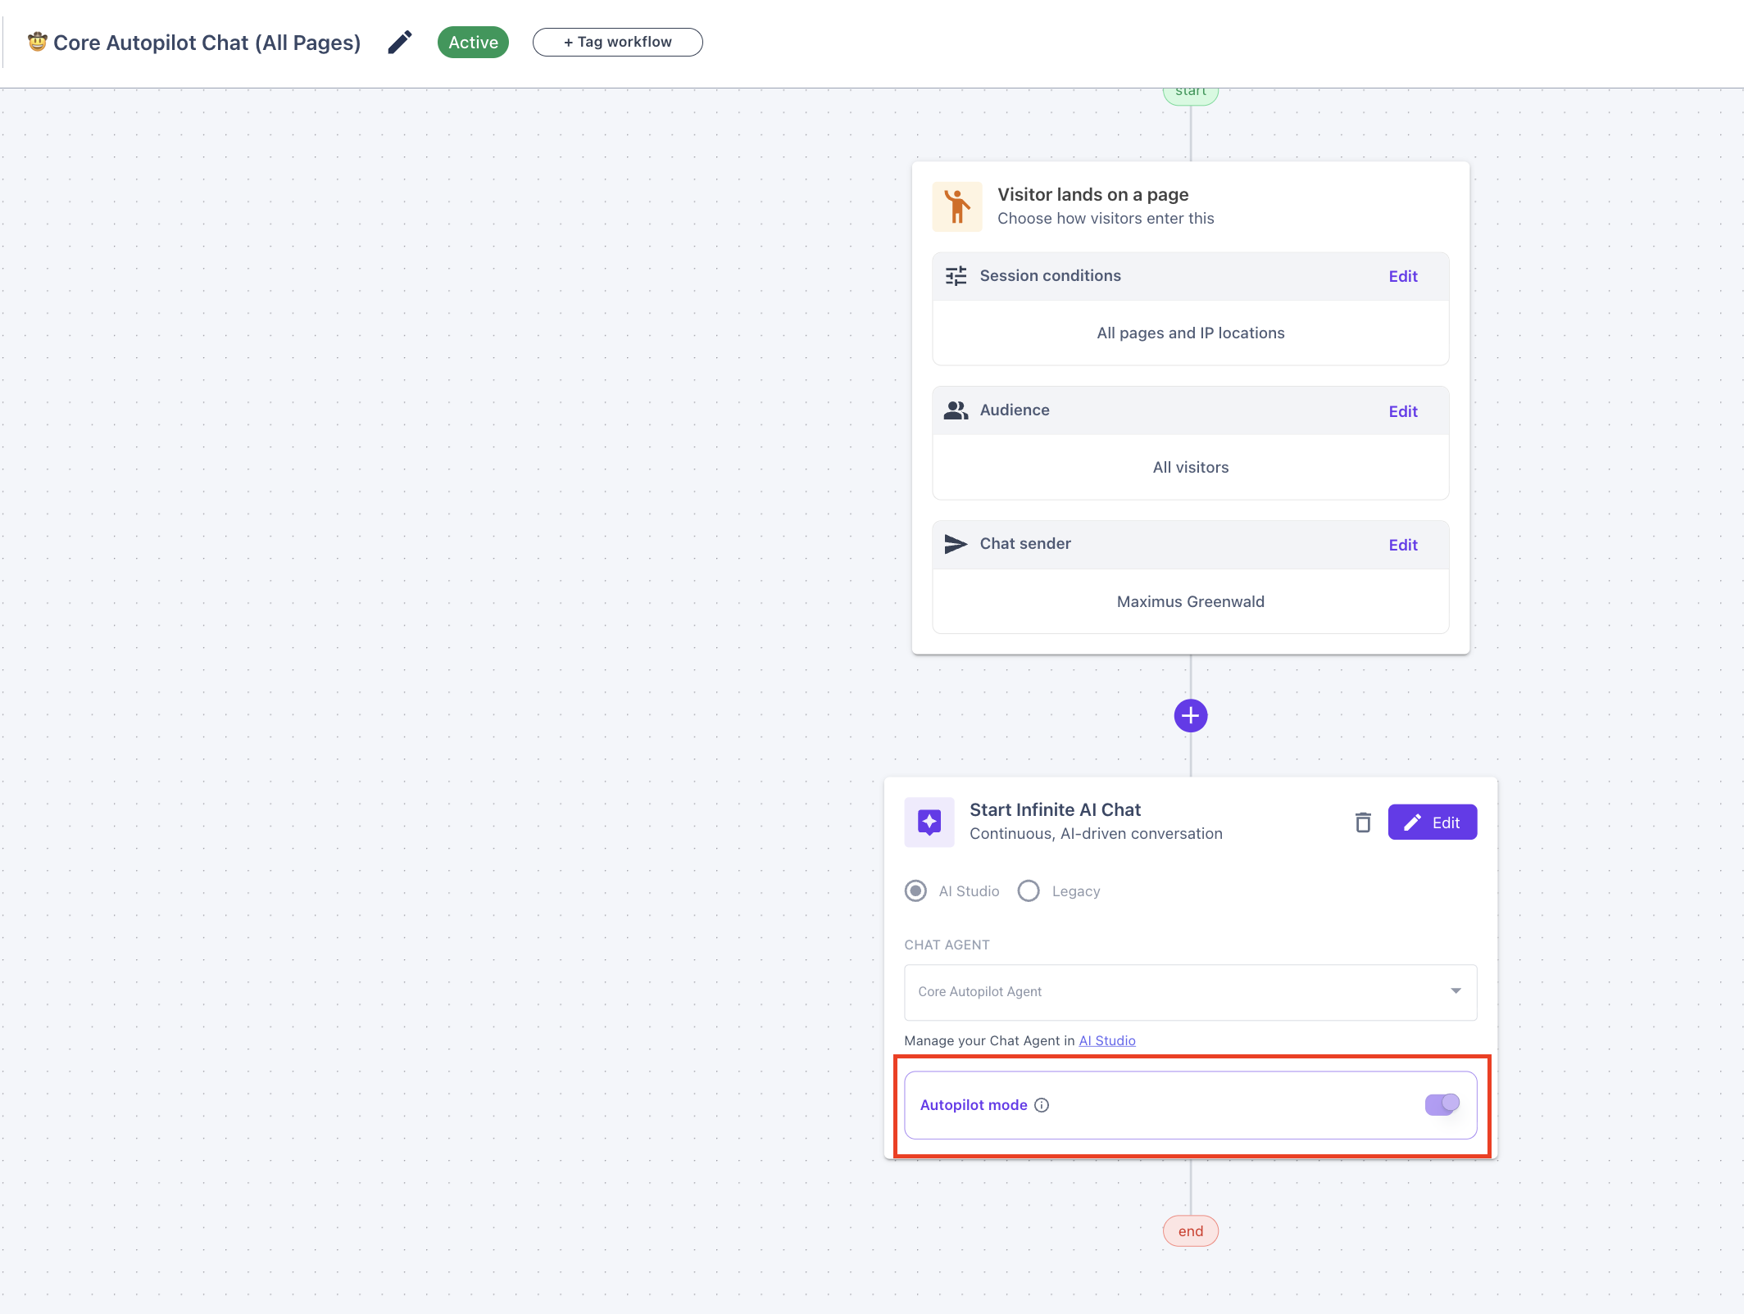Edit the Chat sender section
Viewport: 1744px width, 1314px height.
(x=1402, y=545)
